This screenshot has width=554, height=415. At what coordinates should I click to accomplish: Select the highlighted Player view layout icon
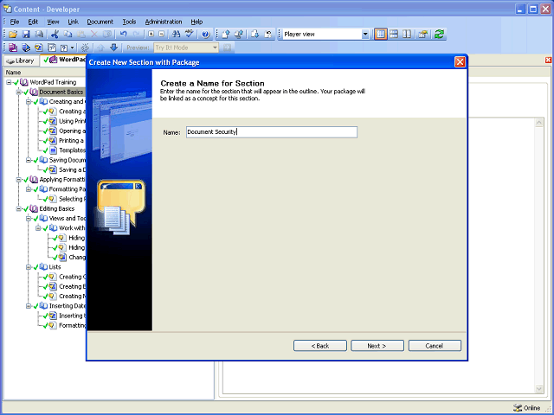click(x=381, y=35)
